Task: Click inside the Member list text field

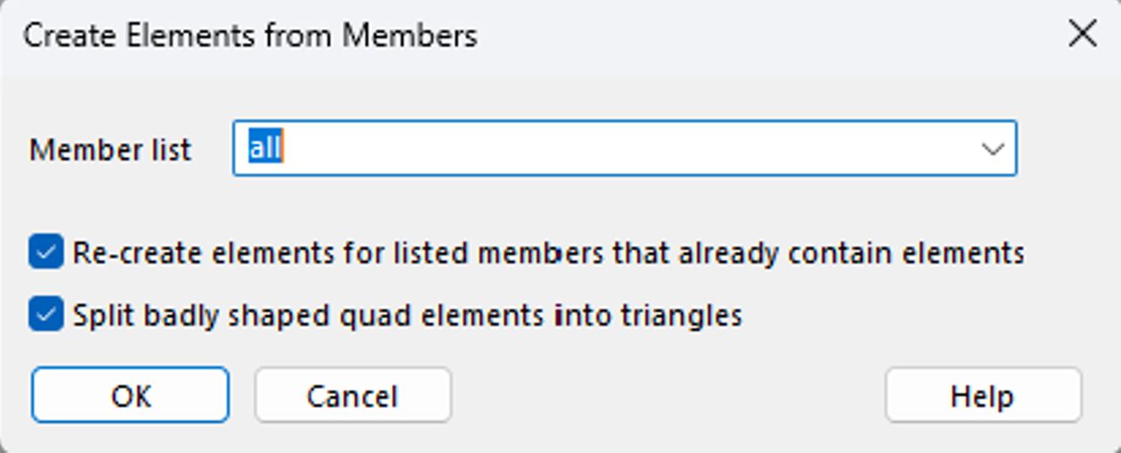Action: 591,149
